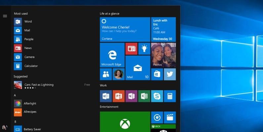
Task: Launch the Microsoft Edge tile
Action: [112, 55]
